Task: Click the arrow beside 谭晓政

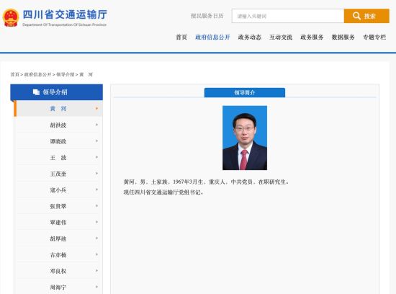Action: pyautogui.click(x=96, y=141)
